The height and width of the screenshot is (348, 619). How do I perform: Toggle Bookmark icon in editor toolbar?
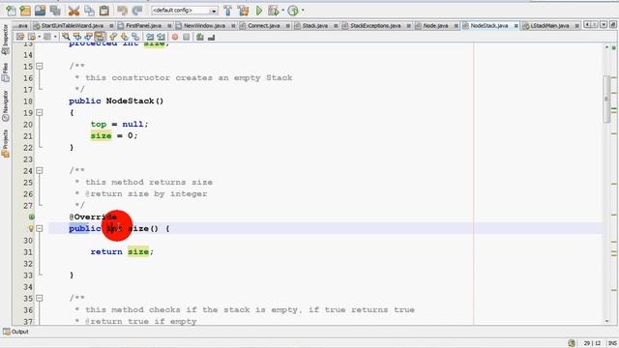pos(135,37)
